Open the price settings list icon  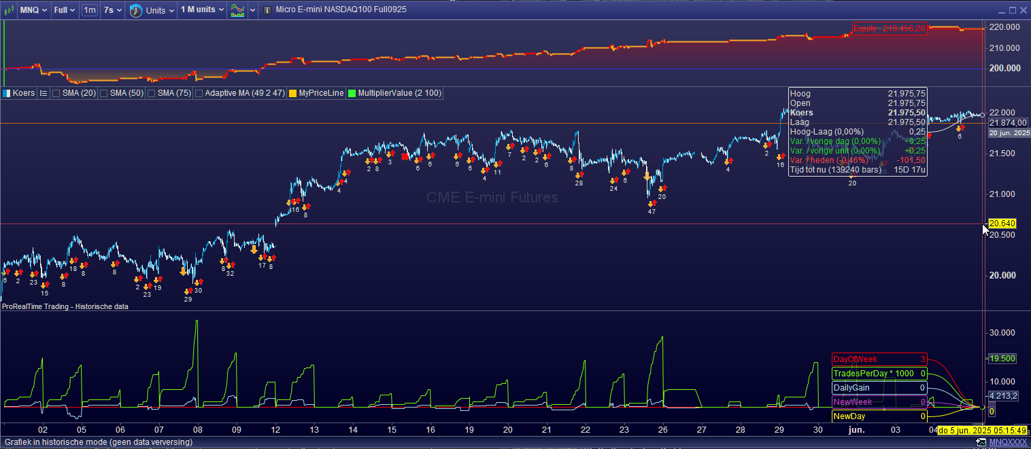tap(43, 93)
